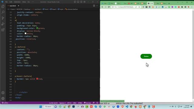Image resolution: width=194 pixels, height=109 pixels.
Task: Open the Manage gear menu in VS Code
Action: (3, 98)
